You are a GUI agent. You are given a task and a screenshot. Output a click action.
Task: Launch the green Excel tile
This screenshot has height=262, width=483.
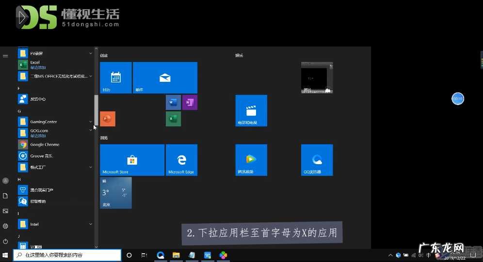[x=173, y=119]
